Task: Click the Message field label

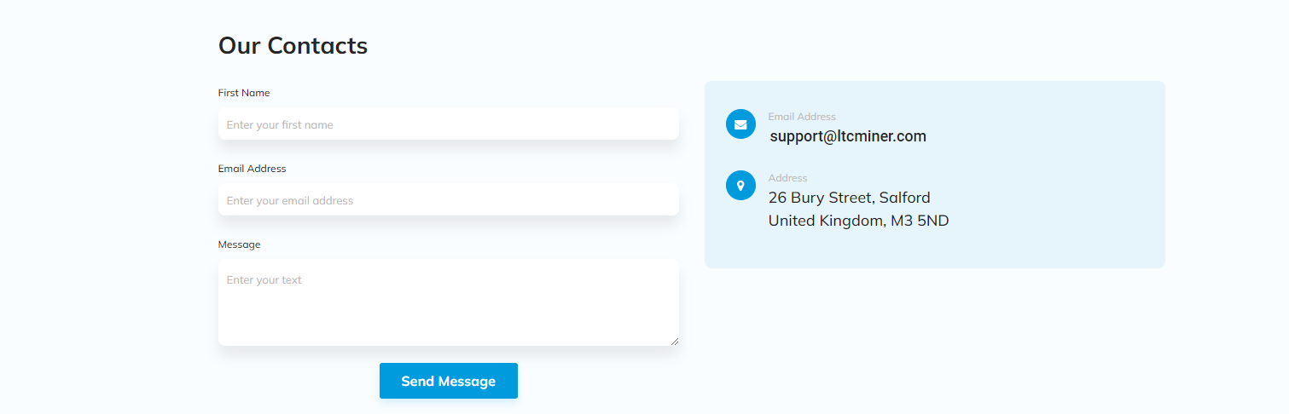Action: tap(240, 244)
